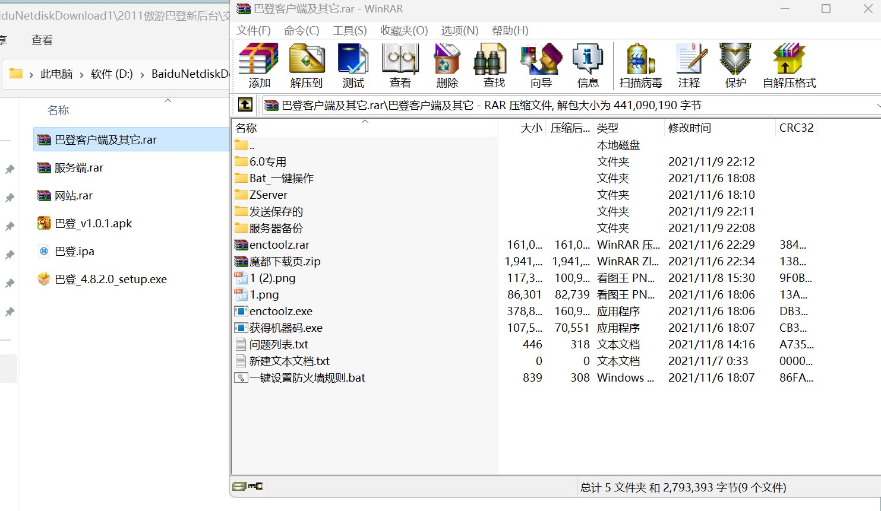This screenshot has height=511, width=881.
Task: Click the SFX (自解压格式) toolbar icon
Action: coord(789,65)
